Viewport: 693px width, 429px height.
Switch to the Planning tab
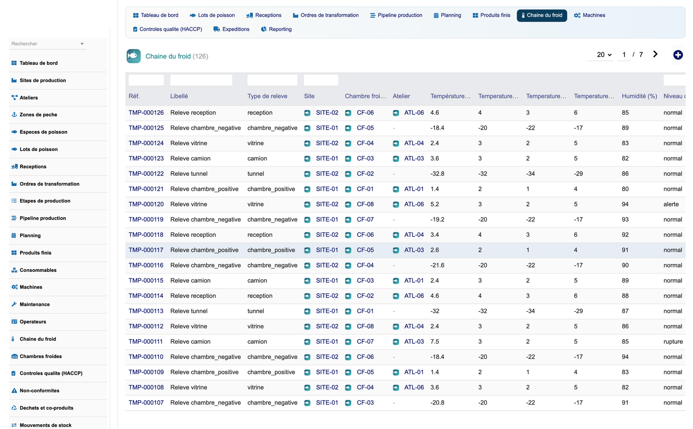pyautogui.click(x=447, y=15)
